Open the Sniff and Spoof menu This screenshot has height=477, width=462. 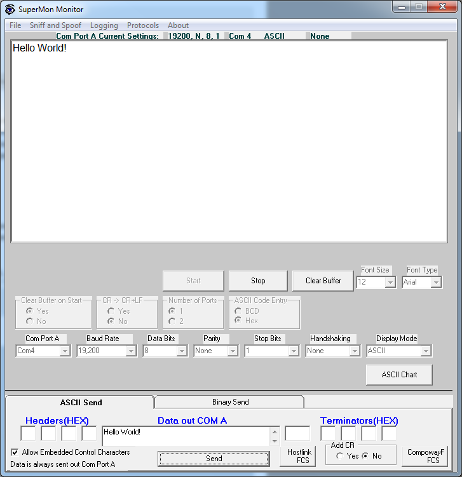55,25
